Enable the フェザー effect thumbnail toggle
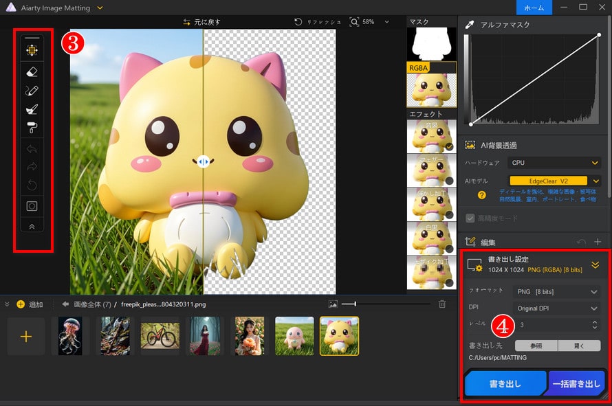 pyautogui.click(x=448, y=181)
